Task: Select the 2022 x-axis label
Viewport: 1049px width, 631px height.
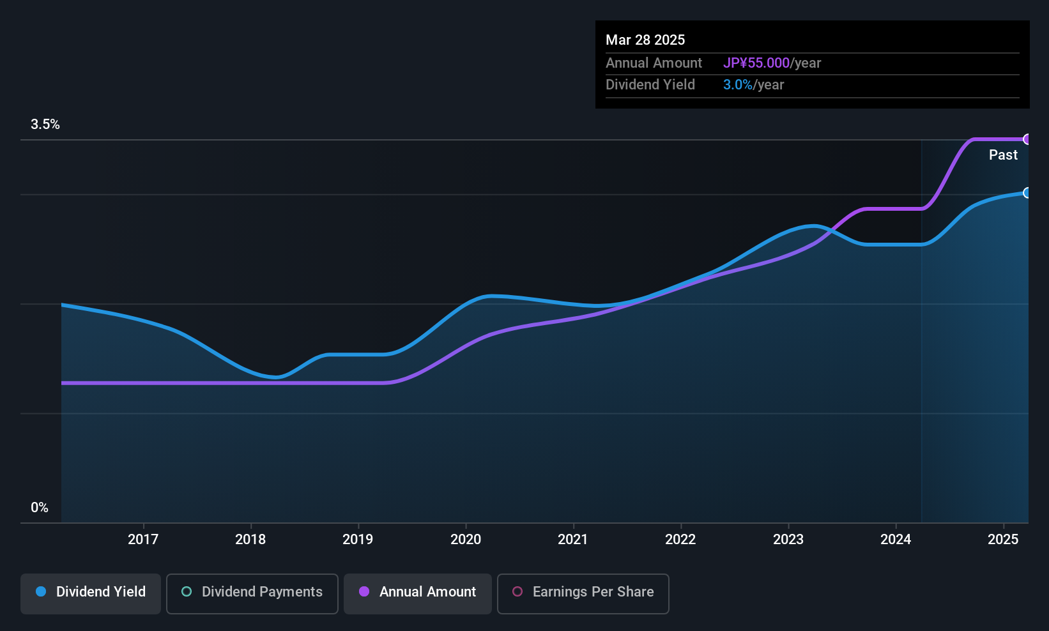Action: [x=680, y=540]
